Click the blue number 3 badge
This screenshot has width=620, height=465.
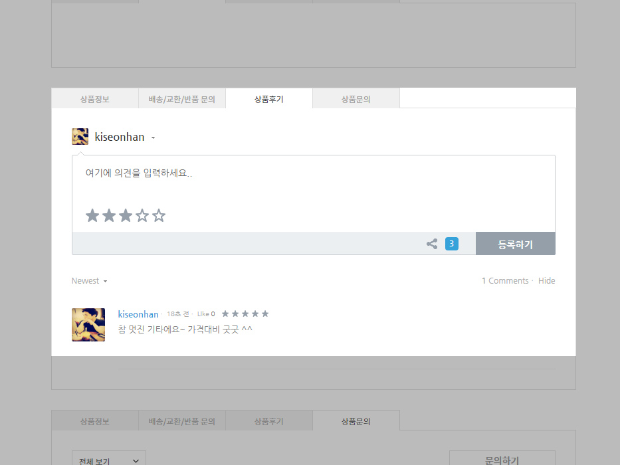point(451,244)
